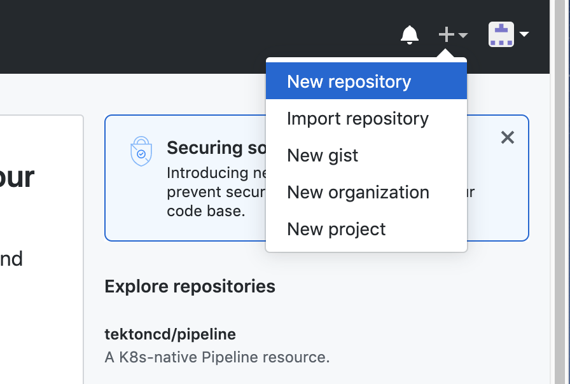Click the banner text 'code base.'
Screen dimensions: 570x384
click(x=205, y=211)
